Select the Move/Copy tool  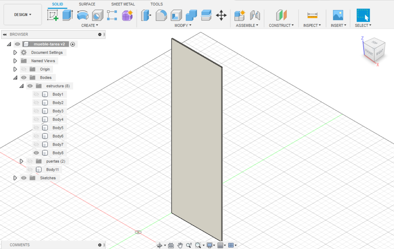coord(221,15)
